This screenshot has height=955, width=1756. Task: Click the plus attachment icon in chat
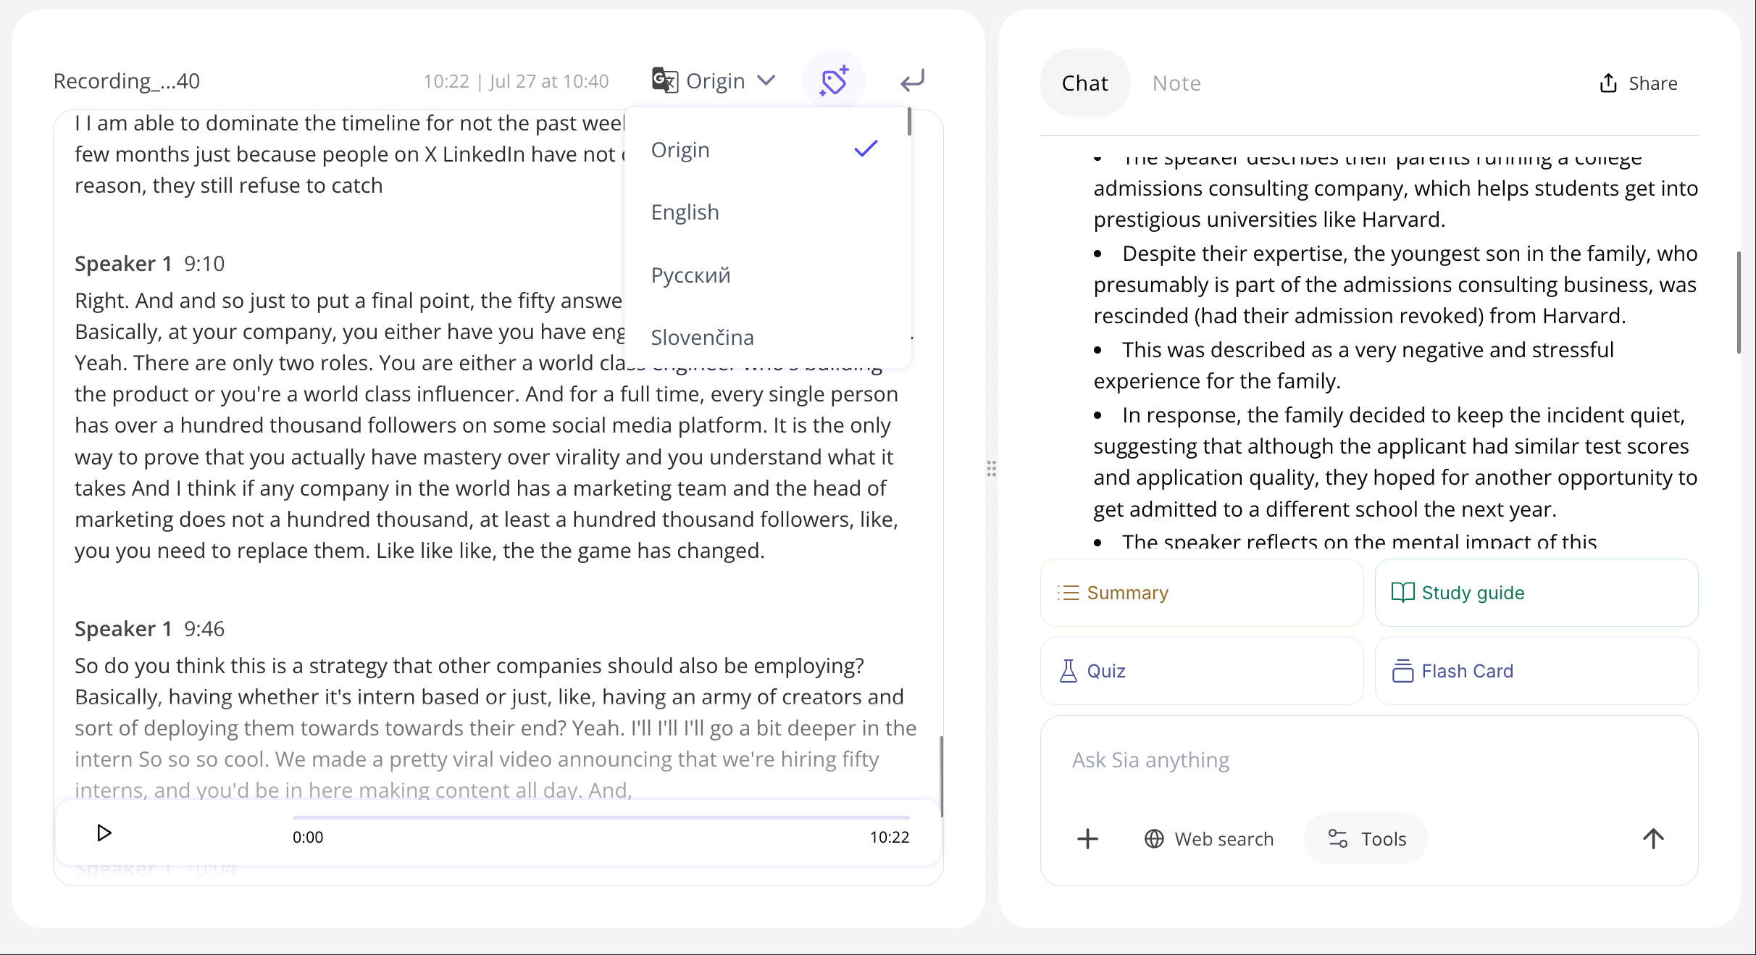coord(1087,838)
